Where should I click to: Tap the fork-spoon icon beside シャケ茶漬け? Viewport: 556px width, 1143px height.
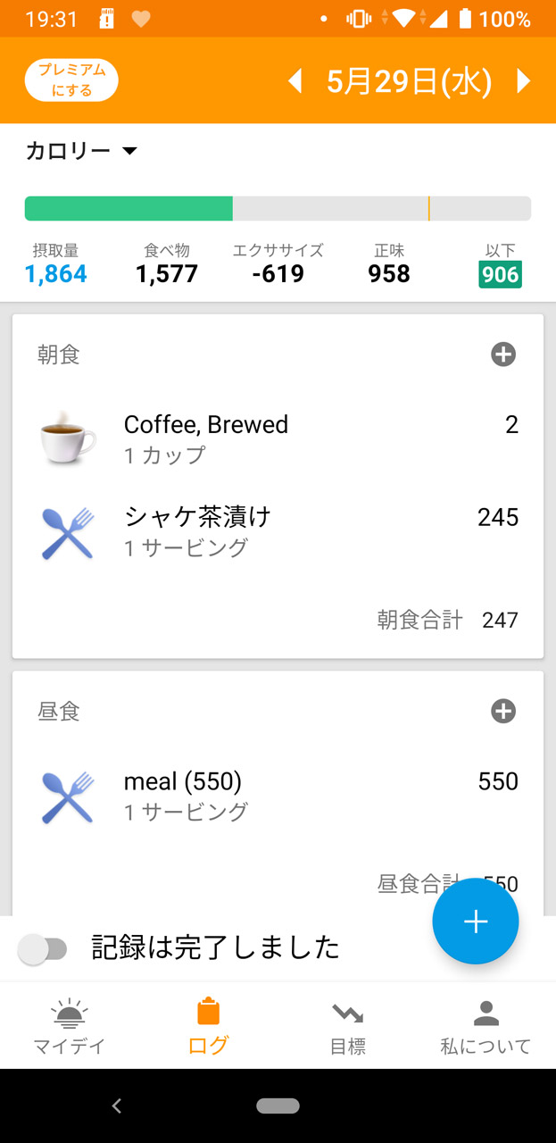(68, 532)
